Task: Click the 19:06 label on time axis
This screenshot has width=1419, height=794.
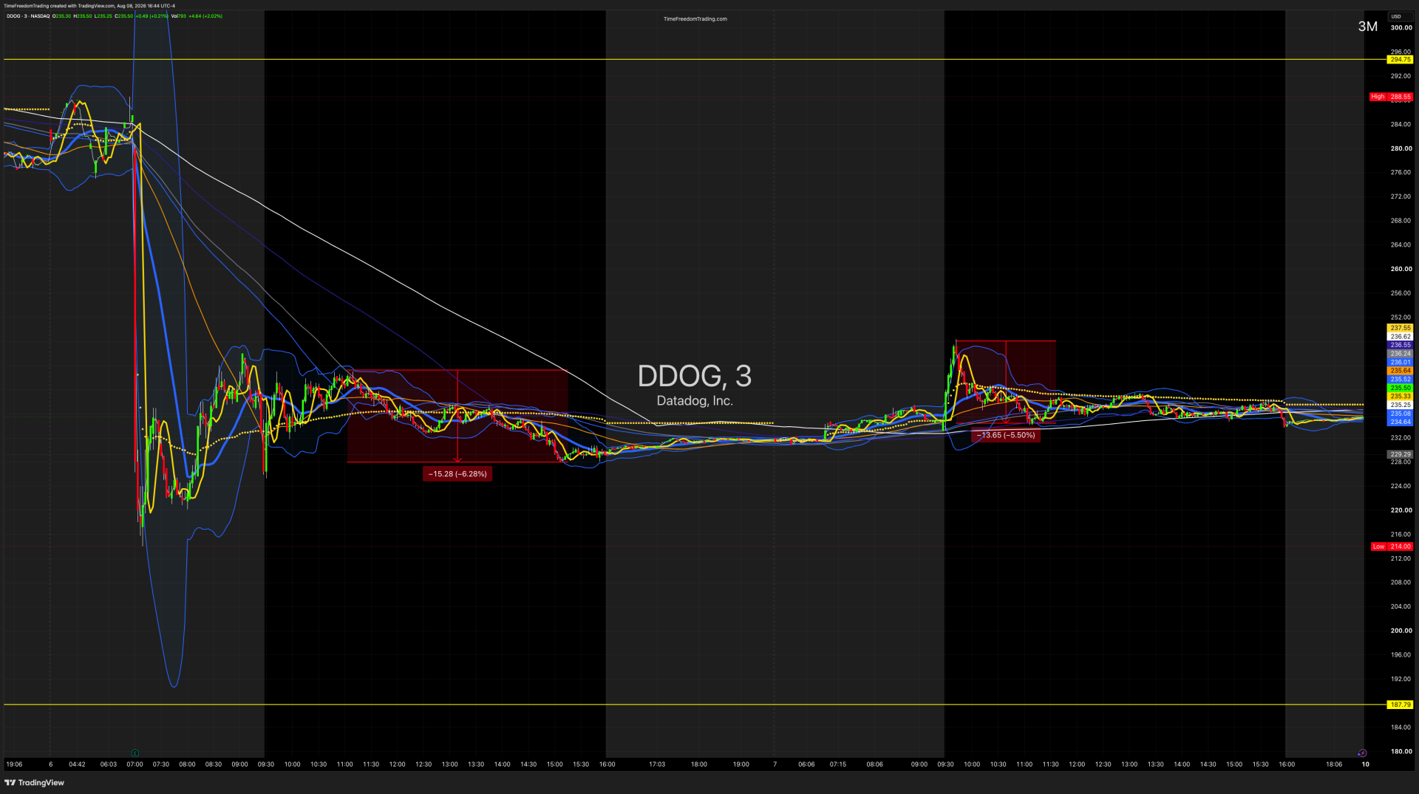Action: [14, 764]
